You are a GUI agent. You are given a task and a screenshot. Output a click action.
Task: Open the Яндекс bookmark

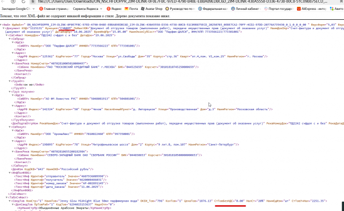point(114,9)
